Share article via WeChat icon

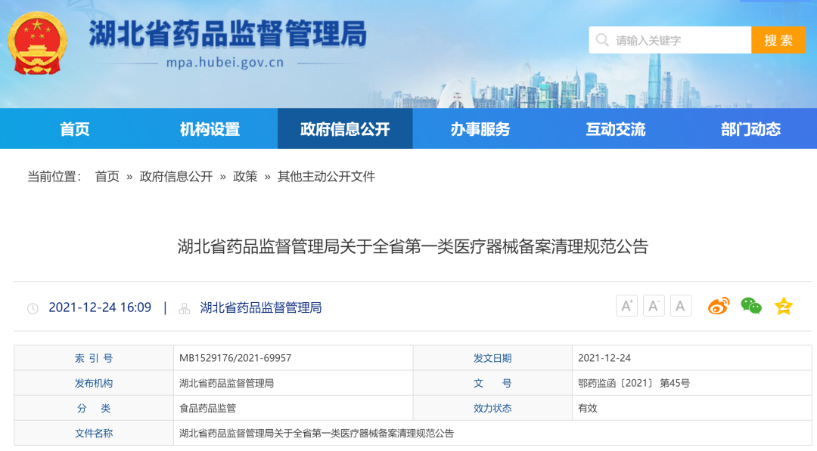point(750,306)
